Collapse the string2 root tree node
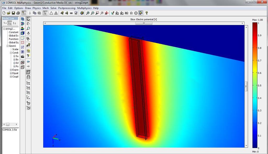 [x=4, y=29]
